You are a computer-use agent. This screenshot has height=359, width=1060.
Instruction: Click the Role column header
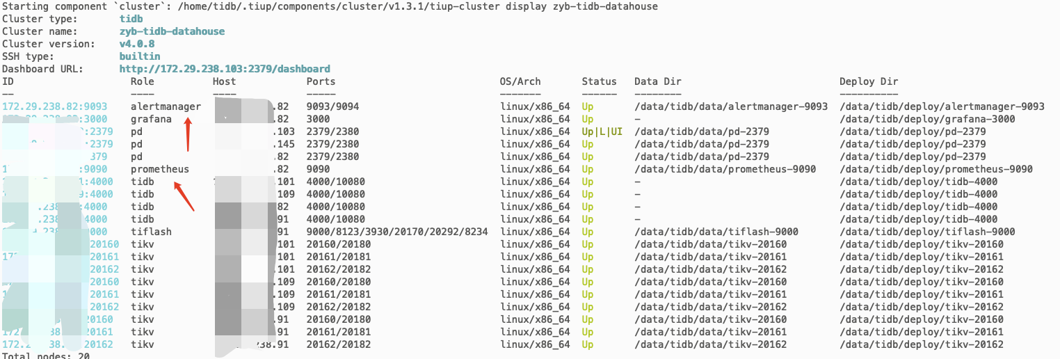point(143,81)
